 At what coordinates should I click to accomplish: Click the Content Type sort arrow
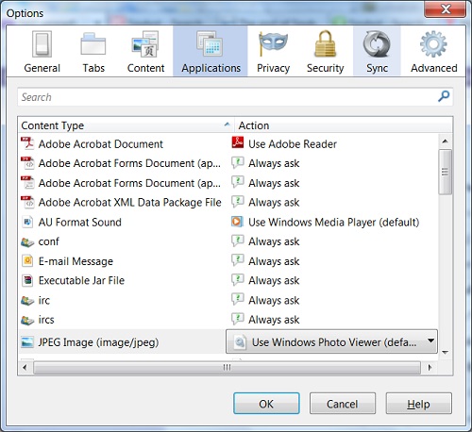[227, 125]
